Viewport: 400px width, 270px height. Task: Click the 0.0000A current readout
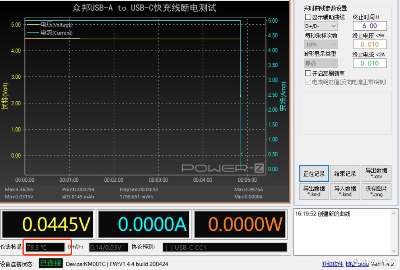tap(144, 225)
